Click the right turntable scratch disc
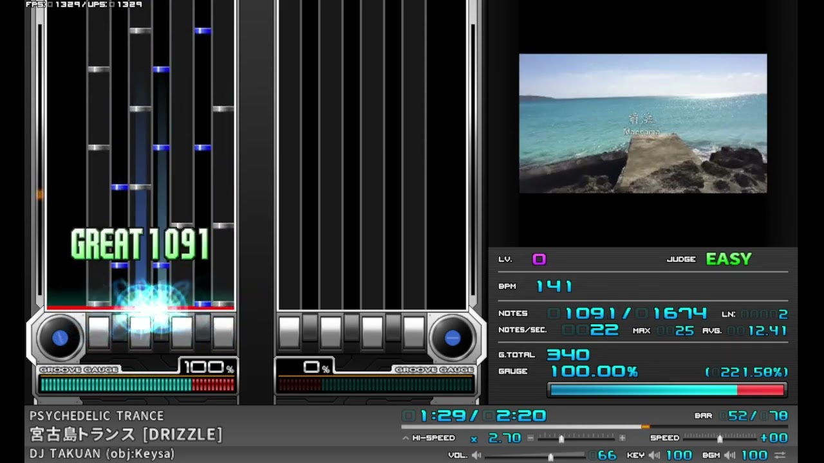Screen dimensions: 824x463 (x=453, y=337)
